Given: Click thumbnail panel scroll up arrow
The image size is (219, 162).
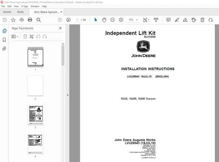Looking at the screenshot, I should pyautogui.click(x=63, y=44).
